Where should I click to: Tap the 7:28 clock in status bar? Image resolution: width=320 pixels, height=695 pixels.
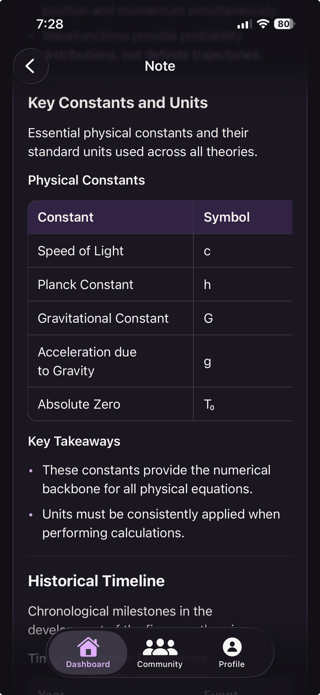[x=50, y=24]
